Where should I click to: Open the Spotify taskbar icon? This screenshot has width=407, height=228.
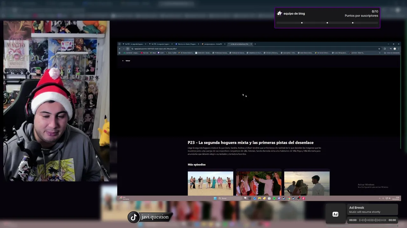274,198
